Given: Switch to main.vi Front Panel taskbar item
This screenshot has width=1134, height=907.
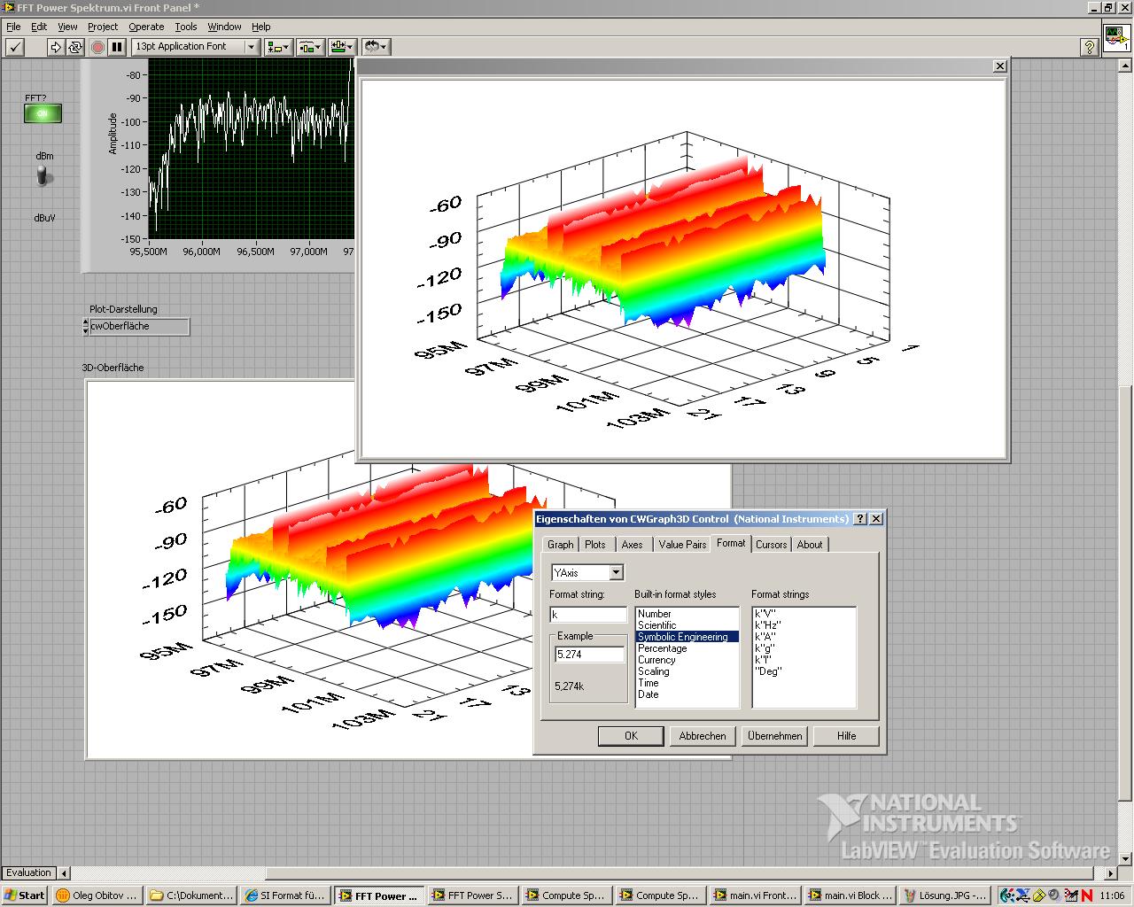Looking at the screenshot, I should 755,895.
